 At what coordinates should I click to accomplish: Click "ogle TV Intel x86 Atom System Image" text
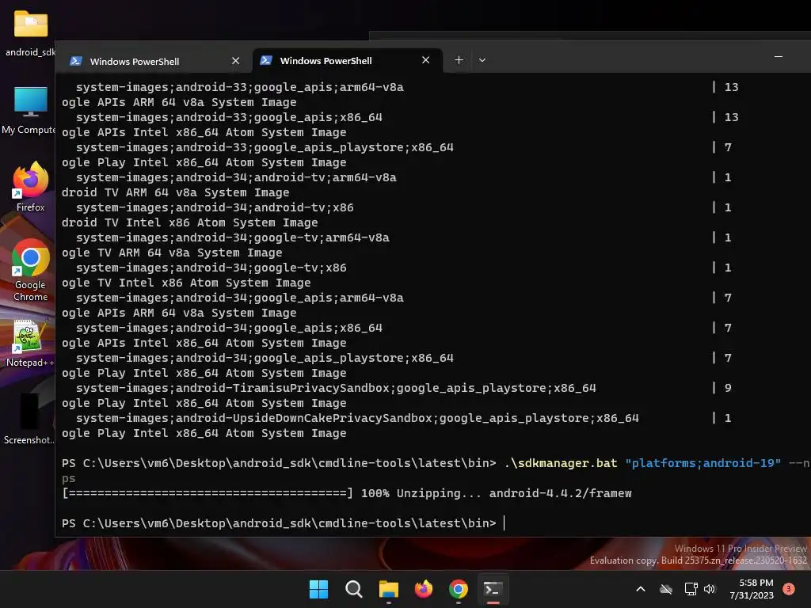[186, 283]
